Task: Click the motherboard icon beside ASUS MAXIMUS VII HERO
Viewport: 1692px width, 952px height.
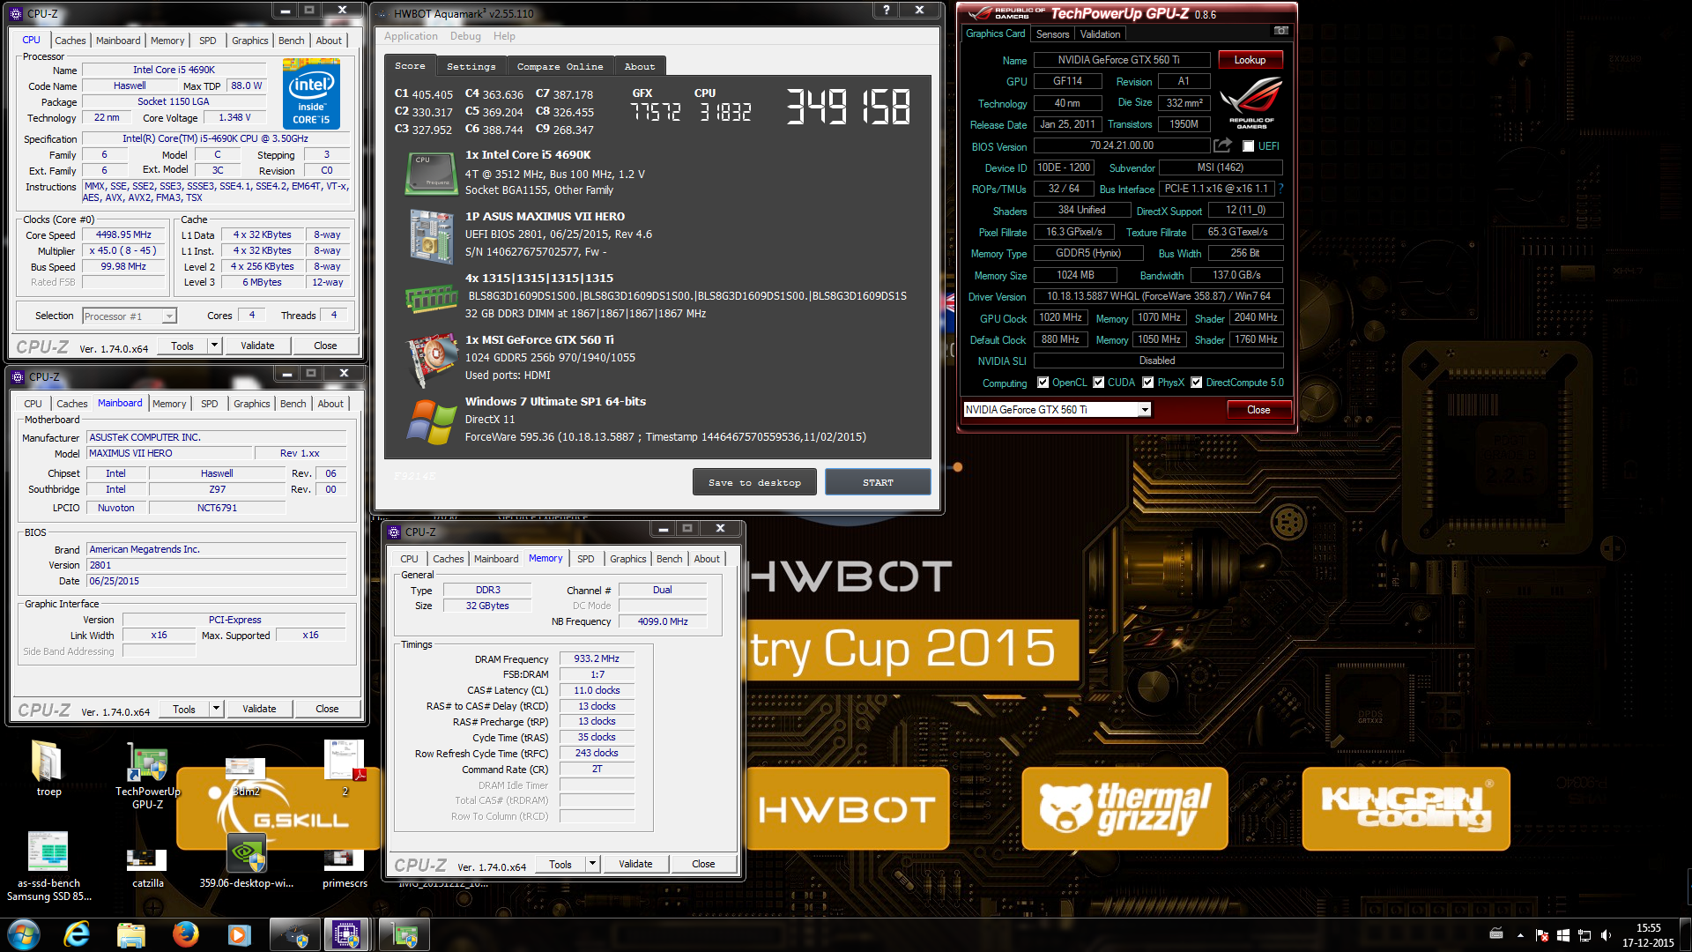Action: (x=432, y=236)
